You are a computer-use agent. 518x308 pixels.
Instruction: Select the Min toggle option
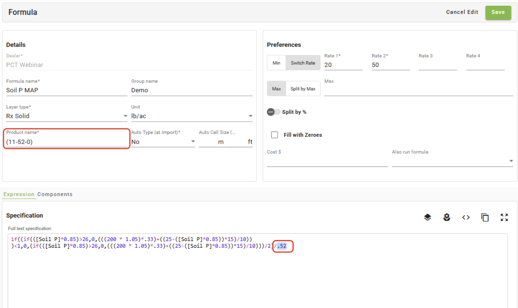click(276, 63)
